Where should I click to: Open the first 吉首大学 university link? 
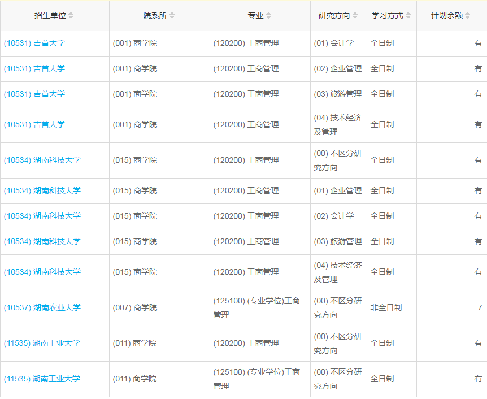[34, 43]
